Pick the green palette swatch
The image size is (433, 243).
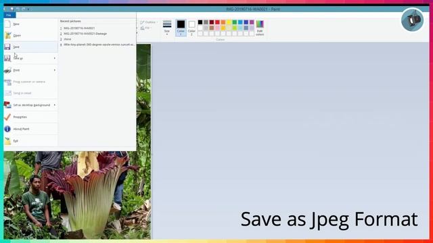235,22
